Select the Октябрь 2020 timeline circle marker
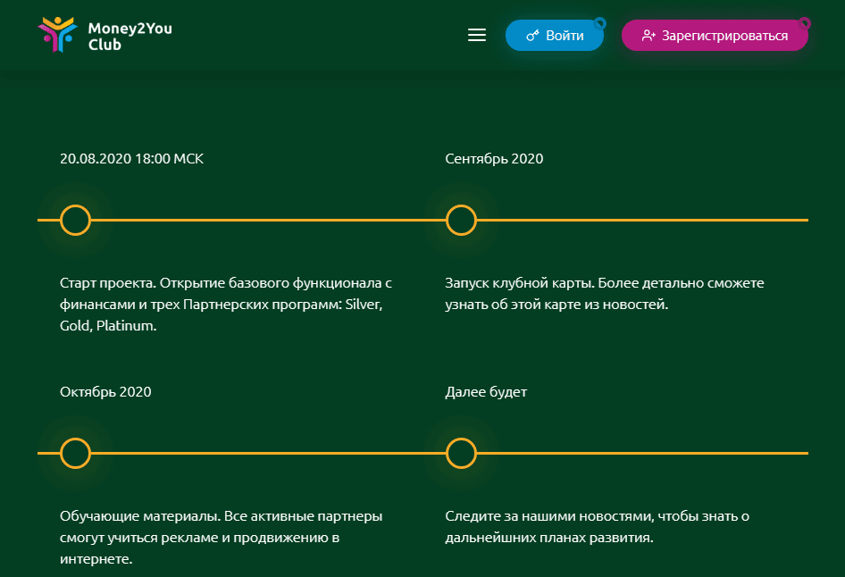This screenshot has width=845, height=577. pyautogui.click(x=76, y=454)
